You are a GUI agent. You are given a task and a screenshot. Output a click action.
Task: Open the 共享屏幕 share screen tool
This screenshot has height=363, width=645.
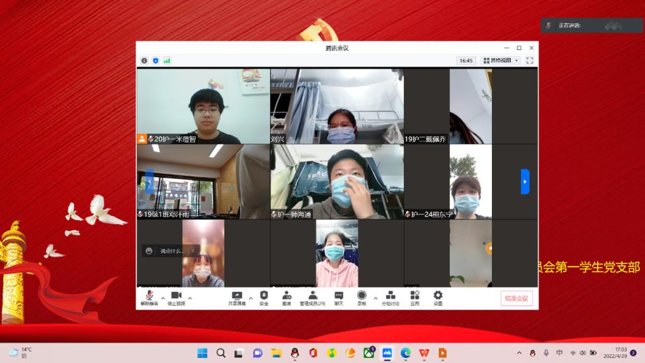point(237,297)
